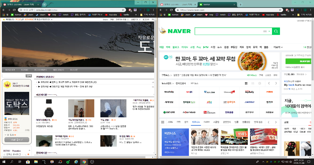Open a new tab in the Daum cafe window
This screenshot has height=165, width=314.
point(44,4)
